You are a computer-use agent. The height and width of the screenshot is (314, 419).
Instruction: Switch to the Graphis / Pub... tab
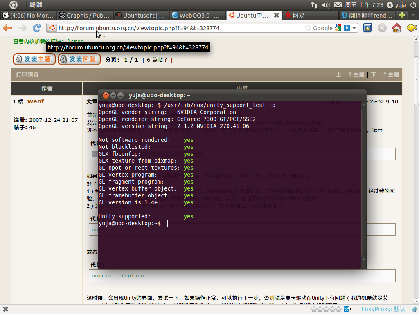click(x=84, y=15)
